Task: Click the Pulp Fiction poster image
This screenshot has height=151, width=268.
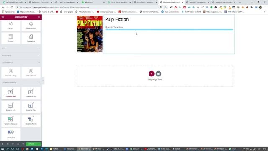Action: tap(90, 34)
